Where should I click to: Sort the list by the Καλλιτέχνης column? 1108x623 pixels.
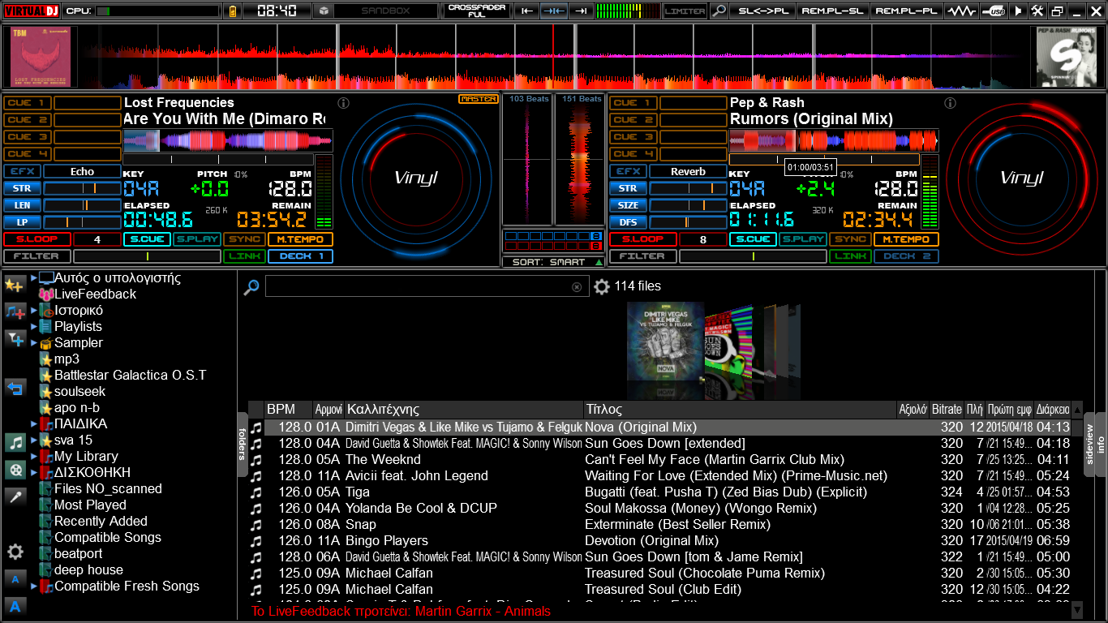click(463, 410)
